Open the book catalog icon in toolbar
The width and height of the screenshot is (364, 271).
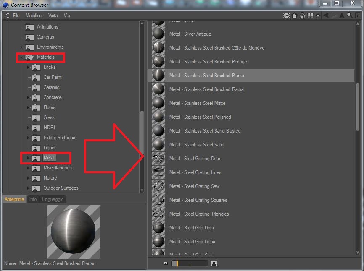point(310,16)
